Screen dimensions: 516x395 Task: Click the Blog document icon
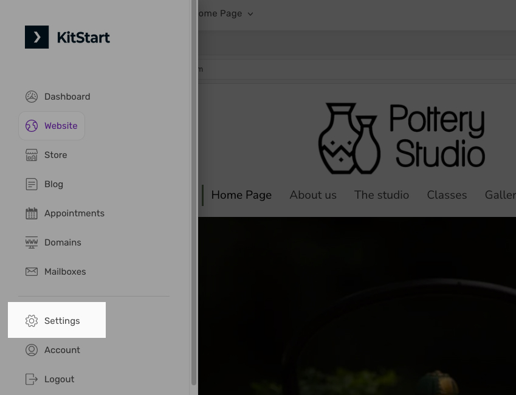tap(32, 184)
